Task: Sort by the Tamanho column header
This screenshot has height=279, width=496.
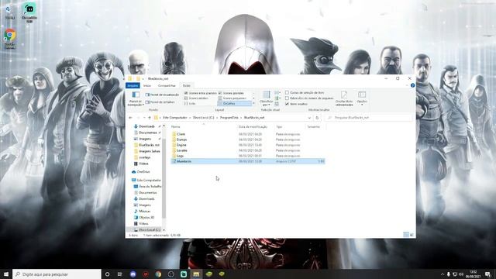Action: tap(313, 127)
